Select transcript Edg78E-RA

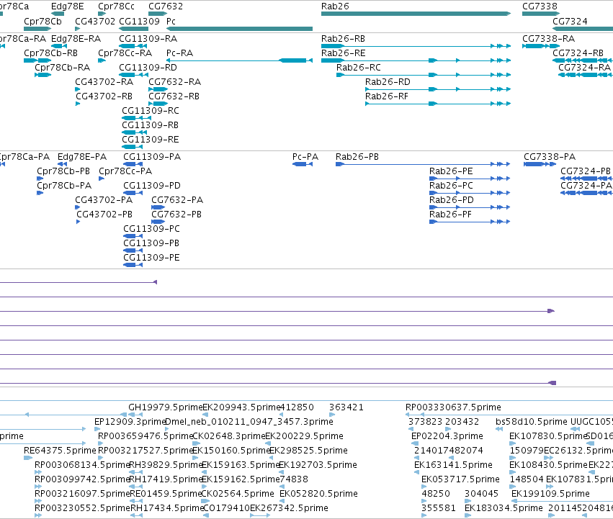76,39
